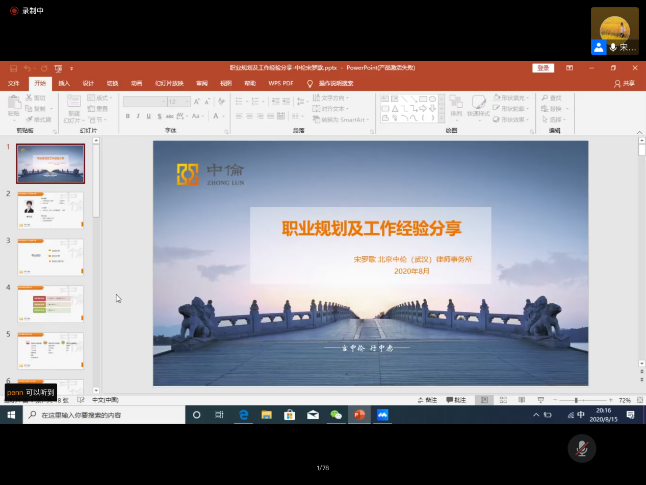Select the slide sorter view icon in status bar

tap(503, 400)
